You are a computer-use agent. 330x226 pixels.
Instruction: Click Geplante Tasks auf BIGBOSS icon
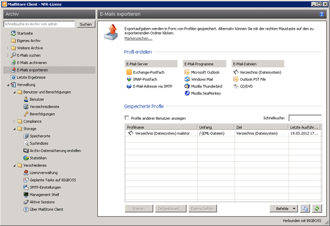(x=26, y=180)
